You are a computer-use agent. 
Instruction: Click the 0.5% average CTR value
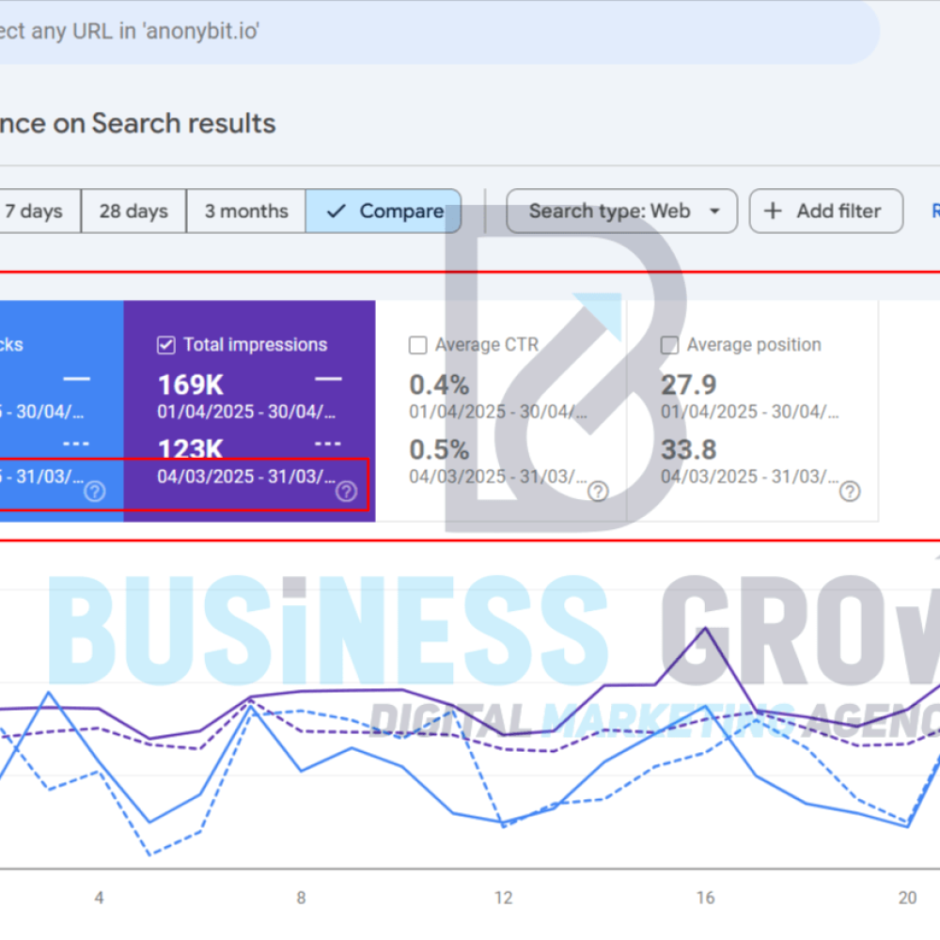point(439,449)
